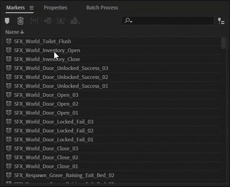230x187 pixels.
Task: Click the Insert into Multitrack icon
Action: [61, 21]
